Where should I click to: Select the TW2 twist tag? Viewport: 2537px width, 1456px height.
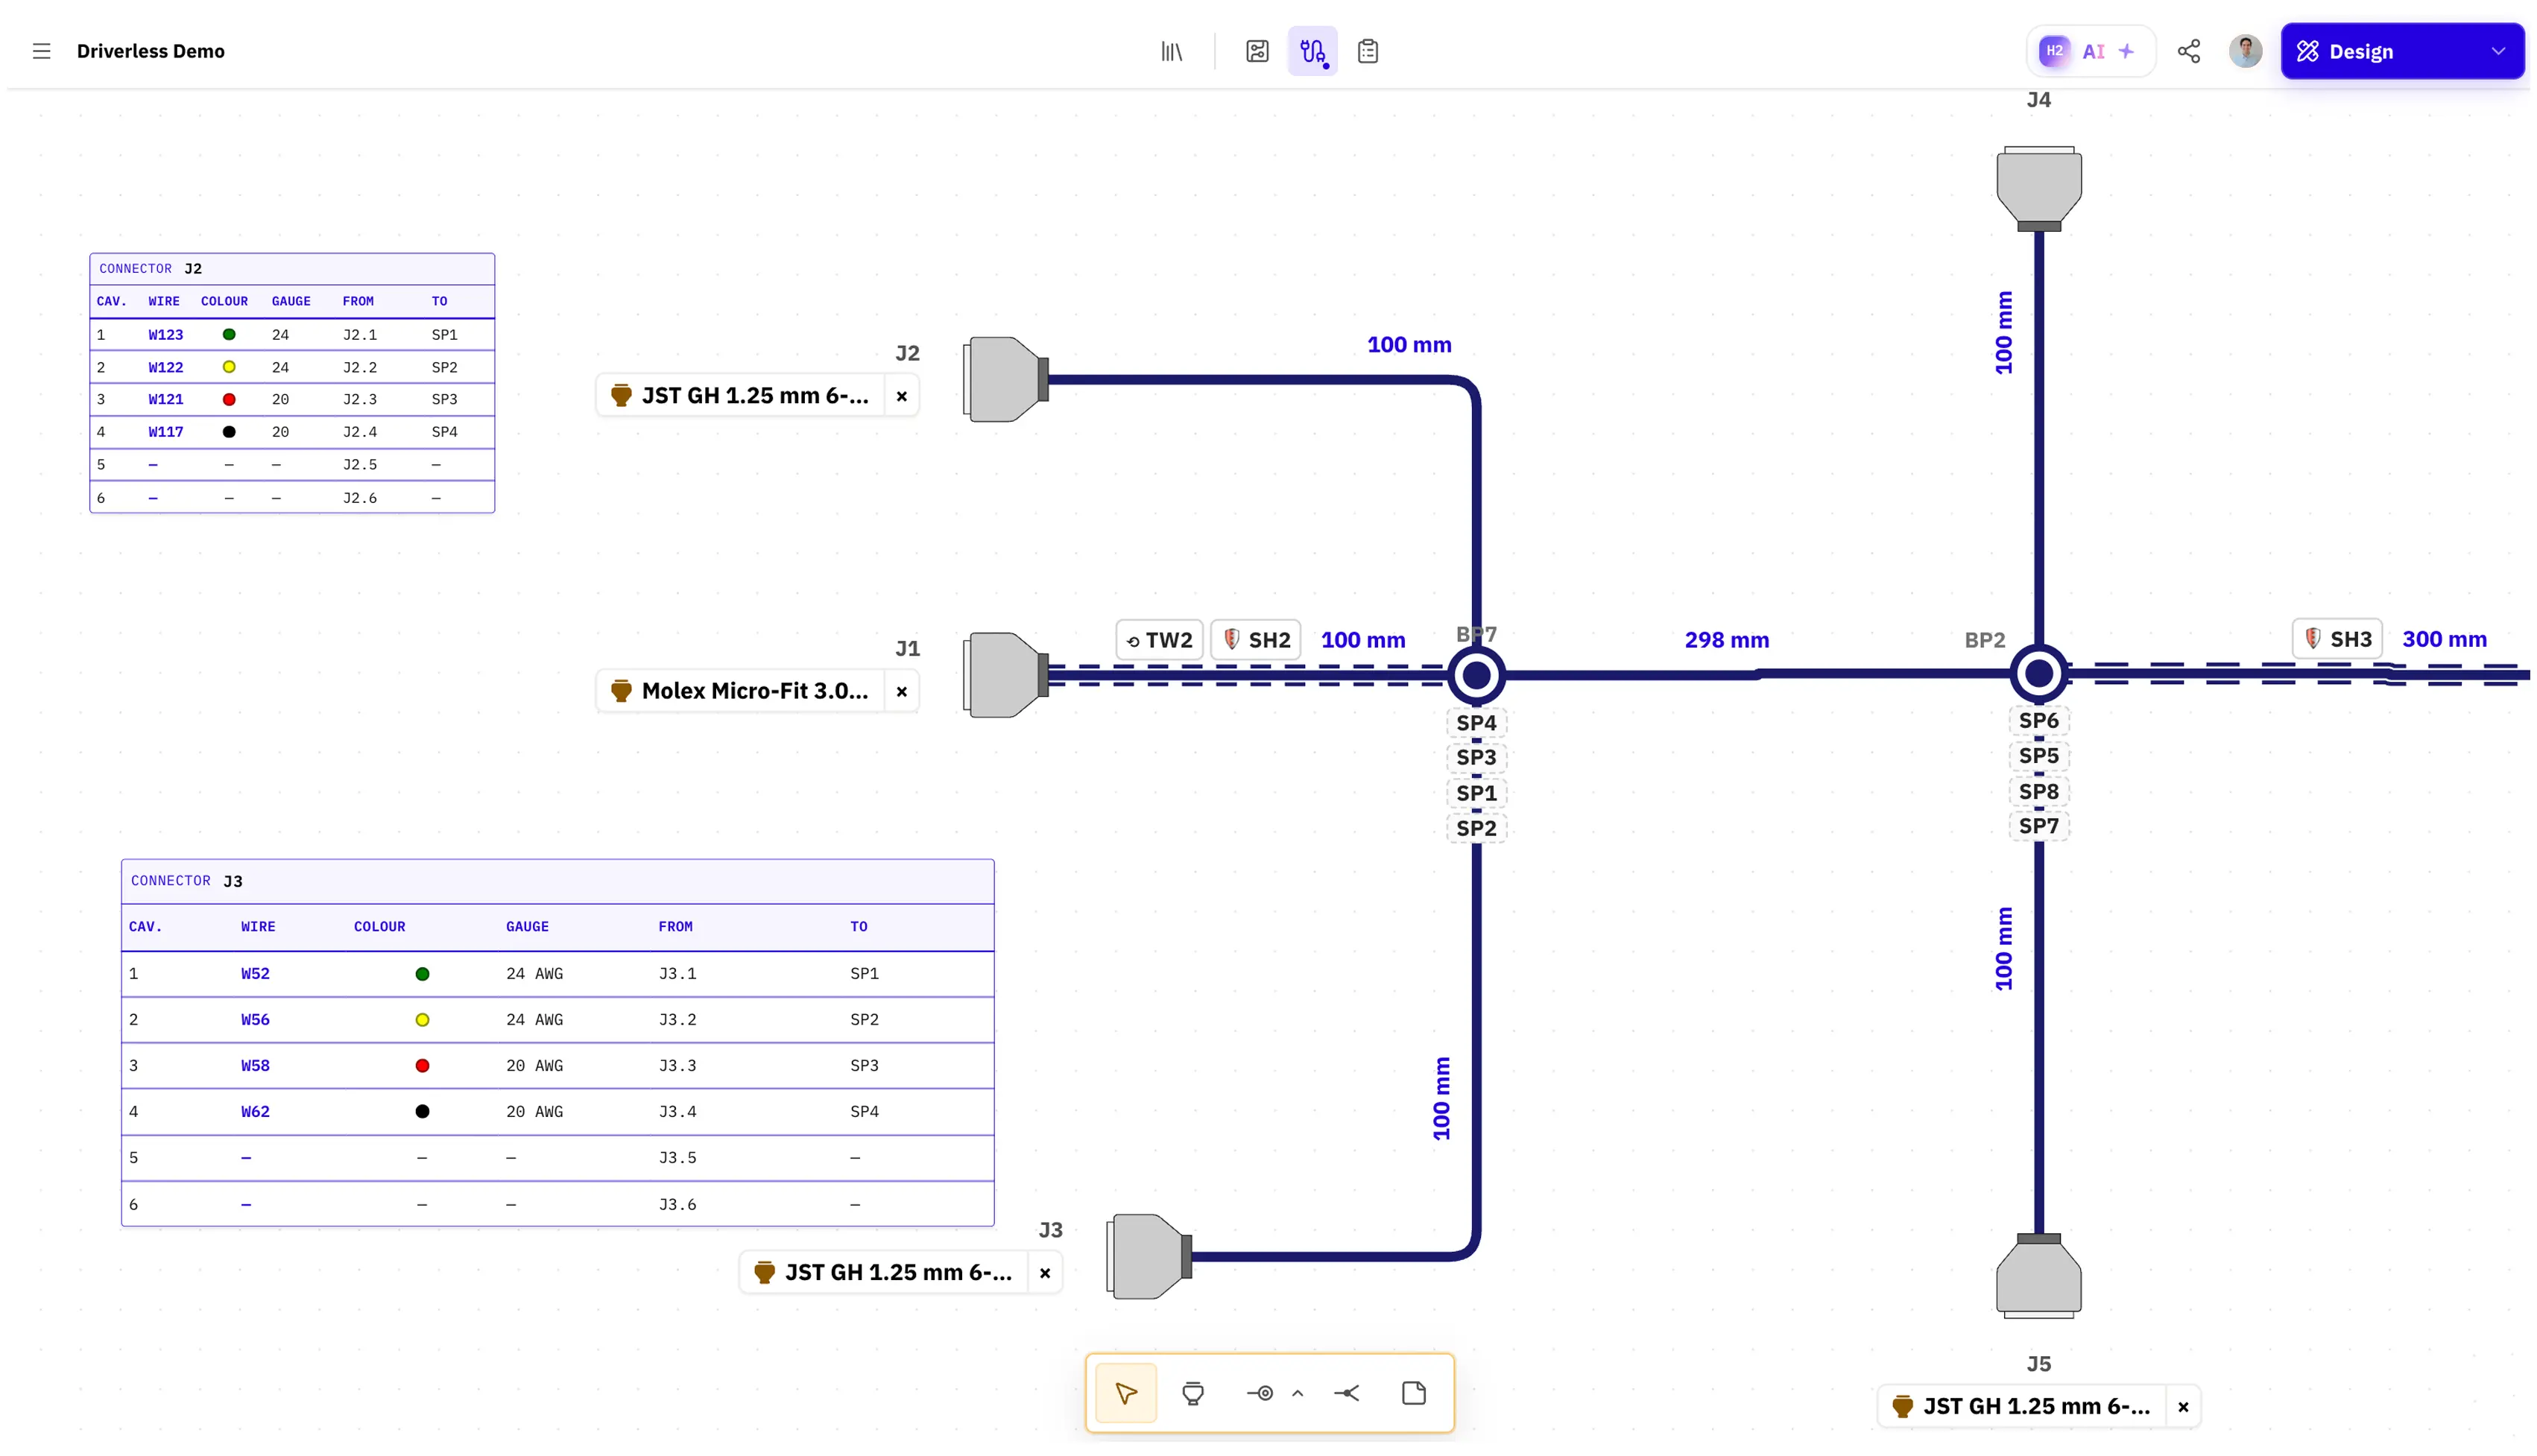pyautogui.click(x=1160, y=640)
